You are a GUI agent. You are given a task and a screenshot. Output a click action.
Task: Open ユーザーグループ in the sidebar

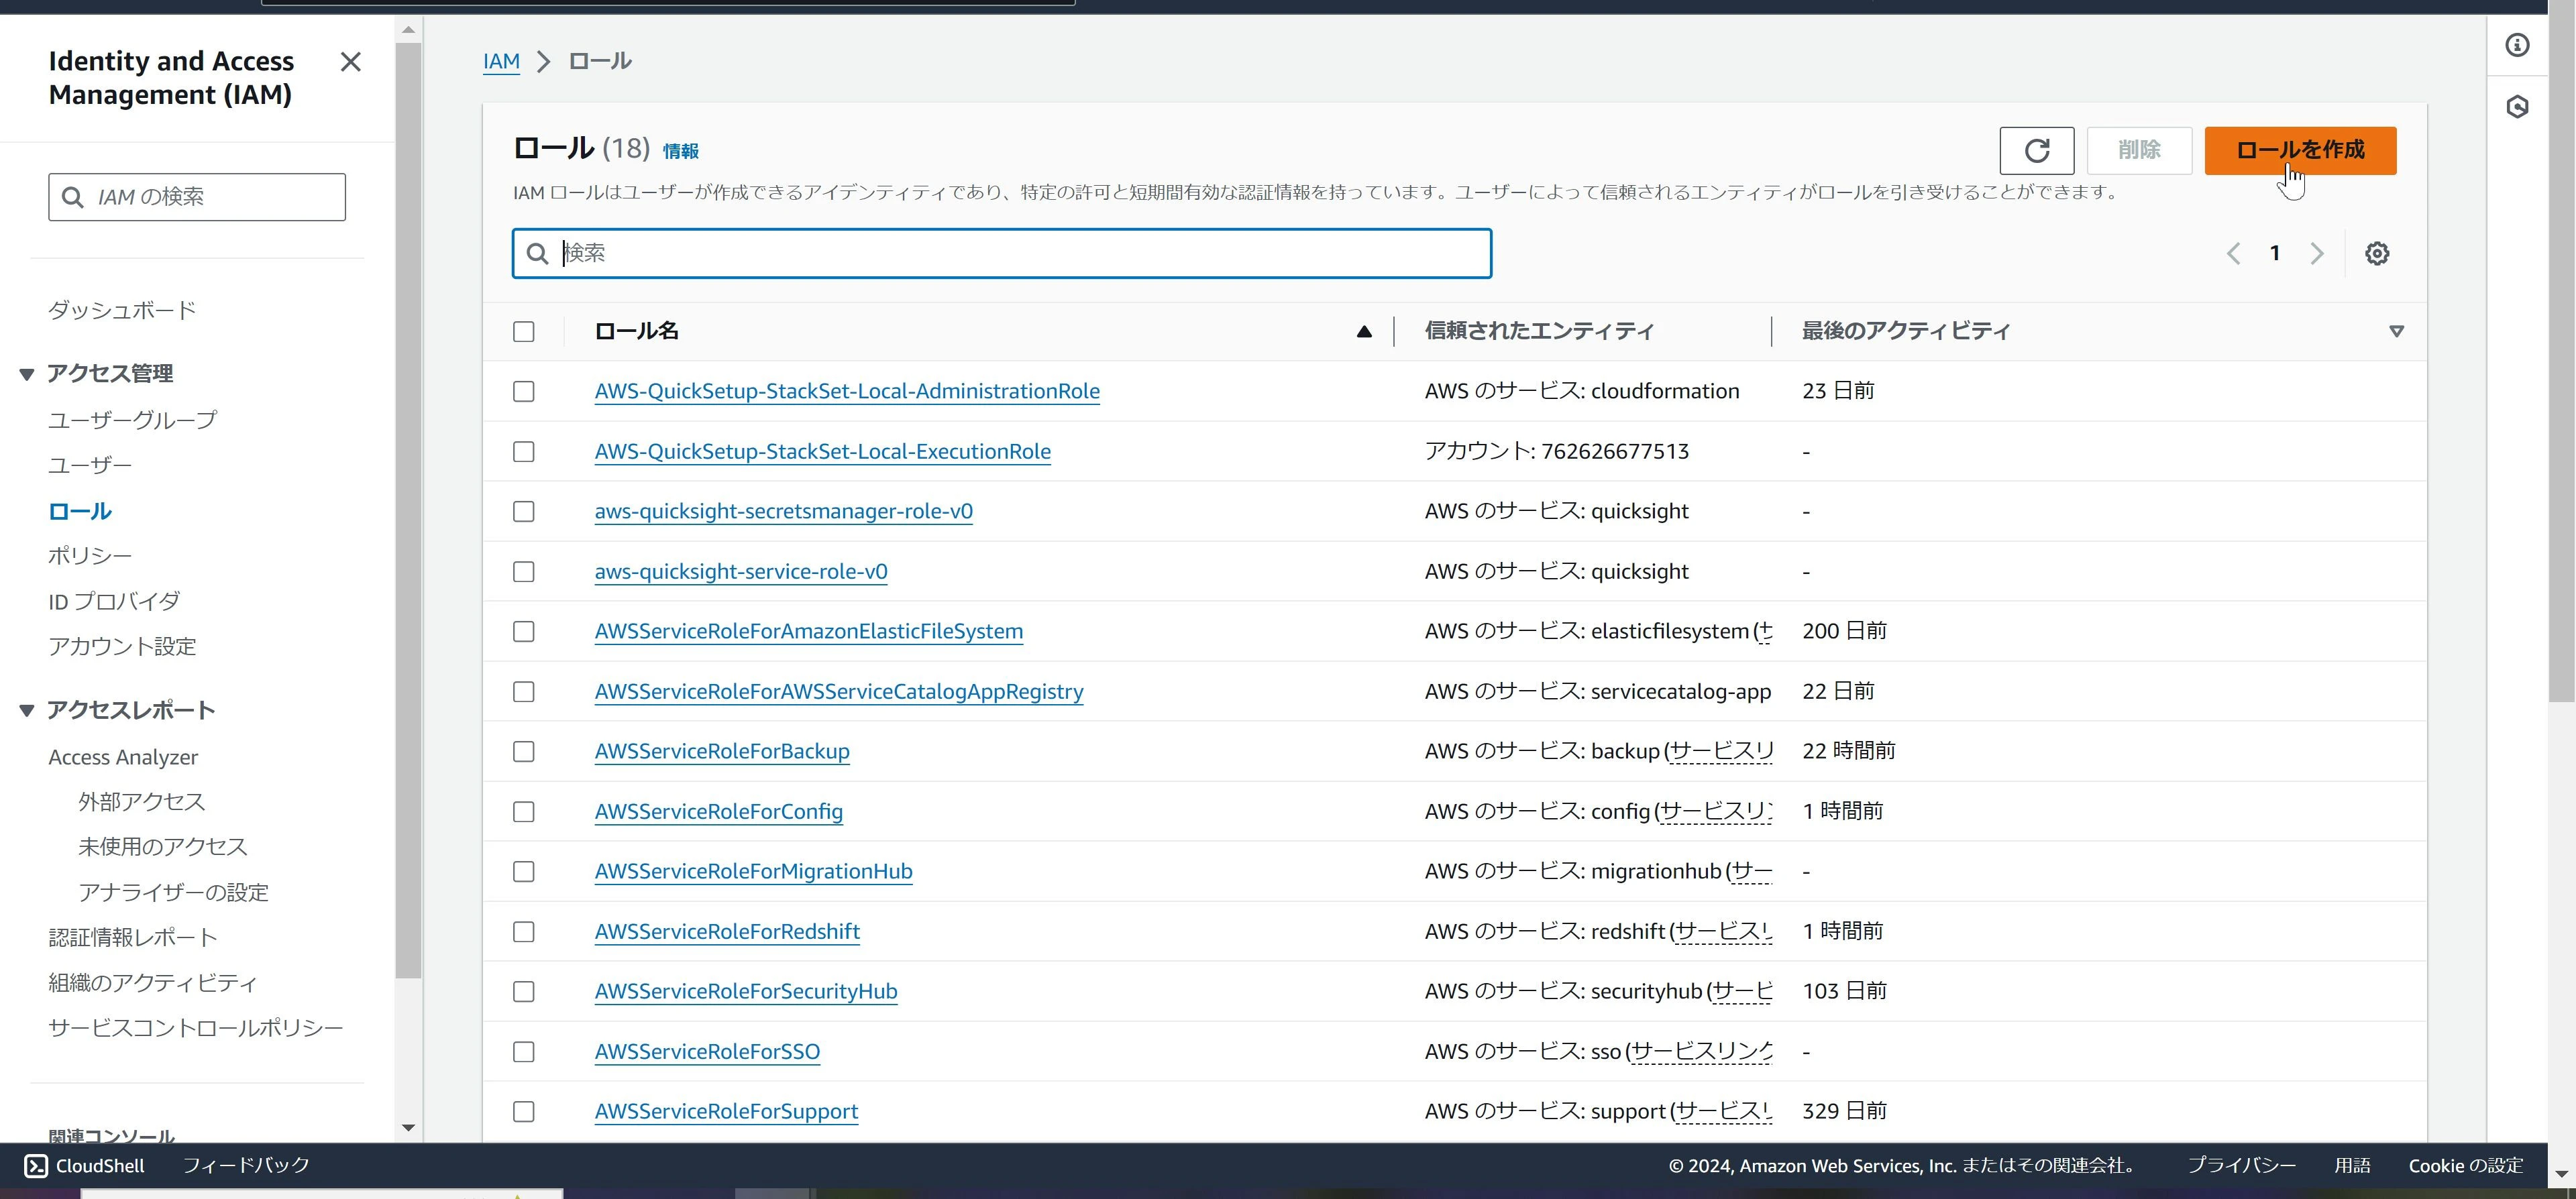click(x=132, y=420)
